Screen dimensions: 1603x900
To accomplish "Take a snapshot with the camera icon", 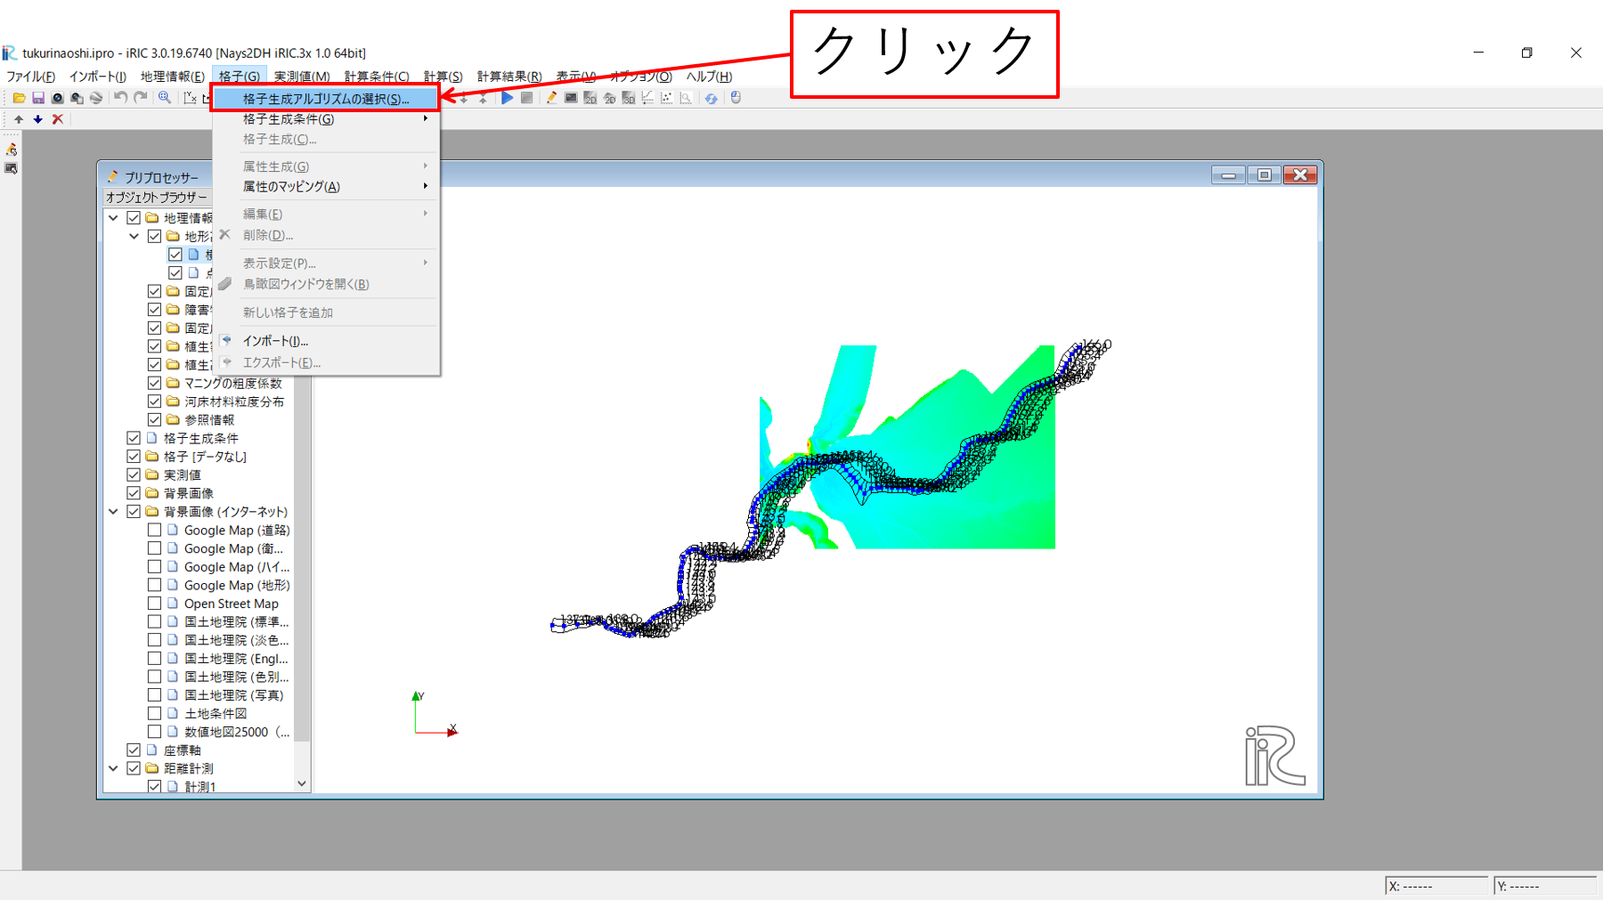I will pyautogui.click(x=56, y=98).
